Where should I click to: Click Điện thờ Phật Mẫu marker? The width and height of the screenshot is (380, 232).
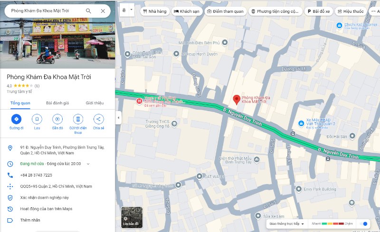[x=256, y=159]
